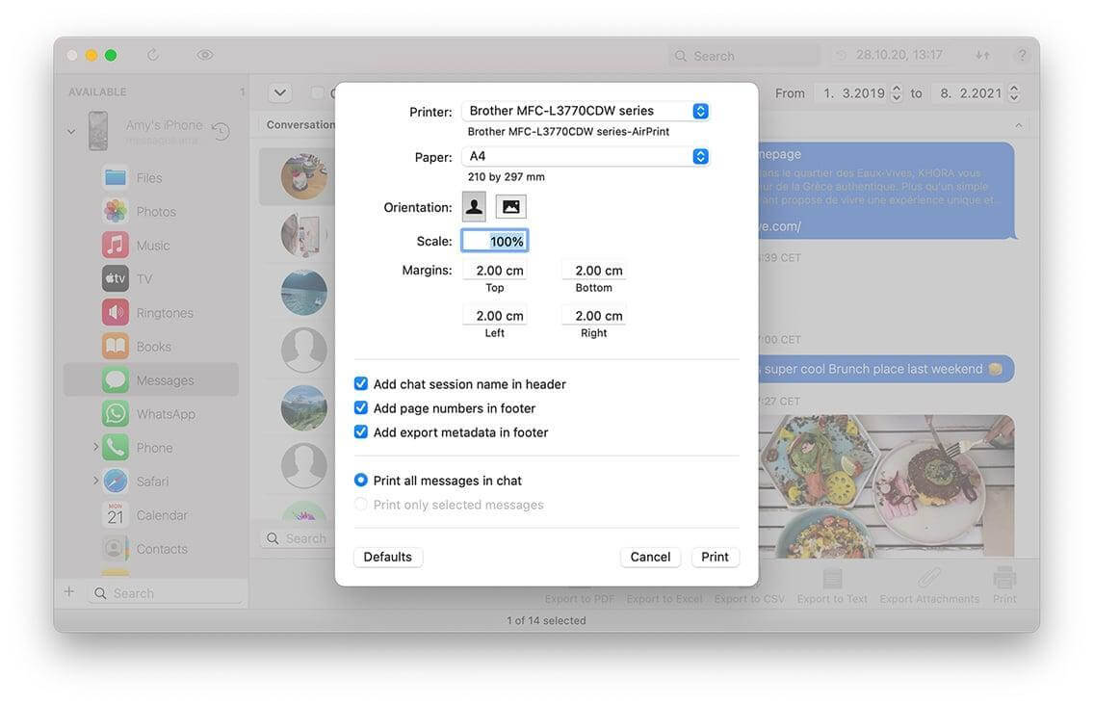The image size is (1094, 704).
Task: Click the Ringtones sidebar icon
Action: 115,312
